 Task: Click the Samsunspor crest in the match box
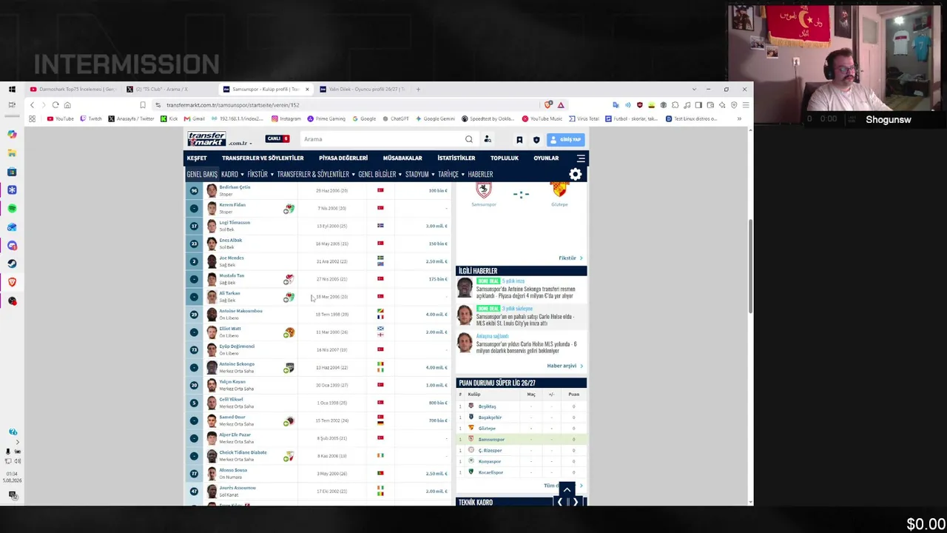[484, 190]
